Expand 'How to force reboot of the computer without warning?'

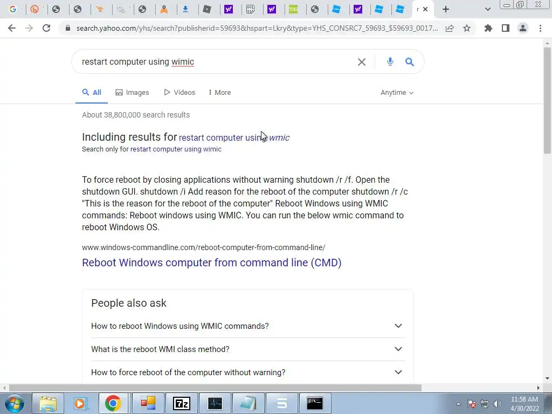pyautogui.click(x=248, y=372)
